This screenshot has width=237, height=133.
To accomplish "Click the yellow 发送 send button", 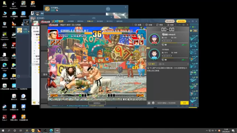I will [184, 103].
